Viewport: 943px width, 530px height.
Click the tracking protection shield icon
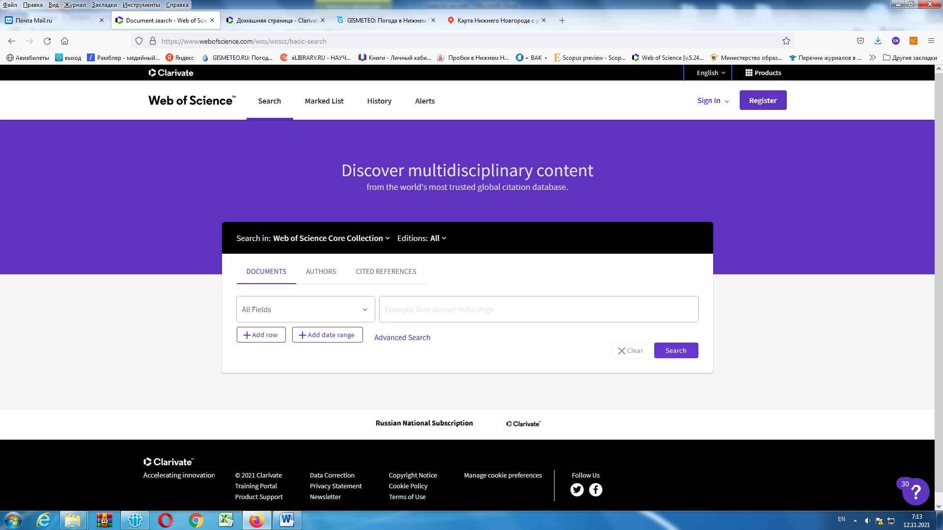139,41
